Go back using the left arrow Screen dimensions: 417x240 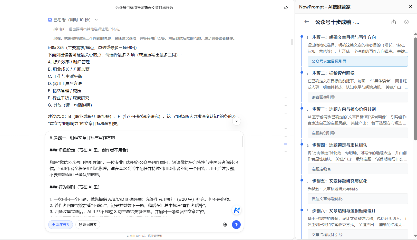point(307,22)
